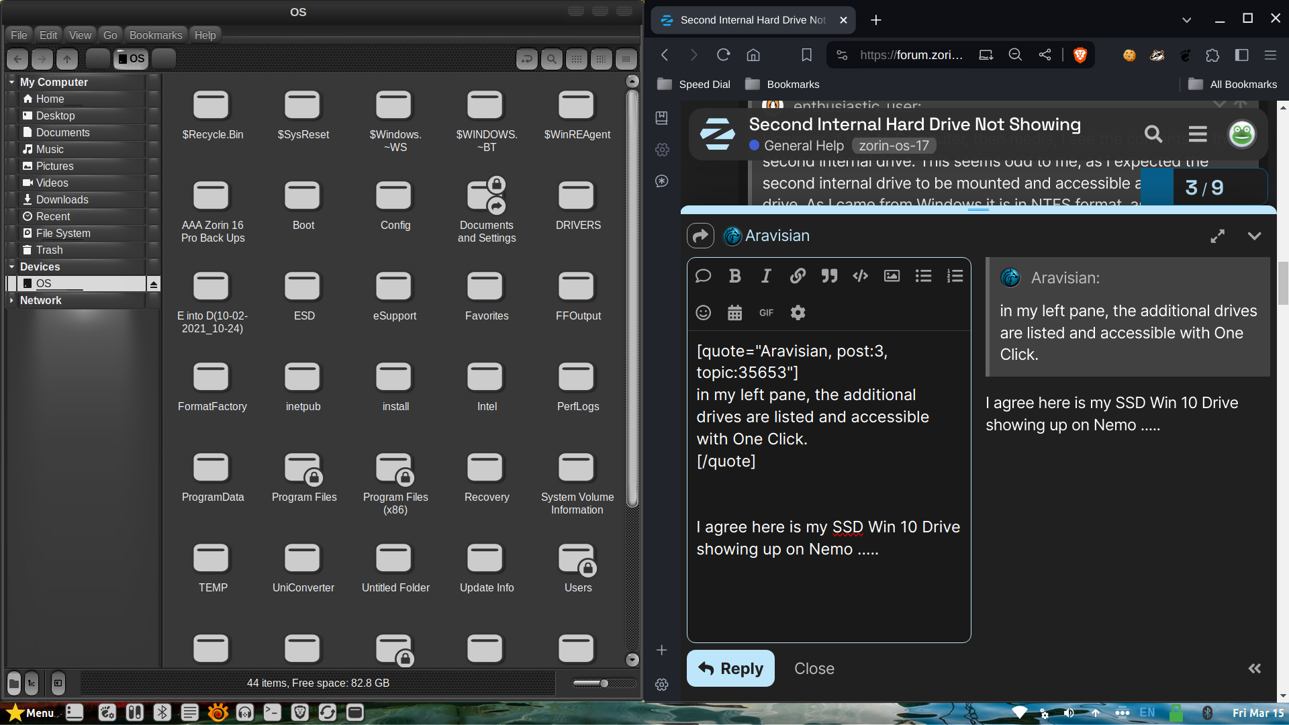The height and width of the screenshot is (725, 1289).
Task: Open the Edit menu in Nemo
Action: pos(48,35)
